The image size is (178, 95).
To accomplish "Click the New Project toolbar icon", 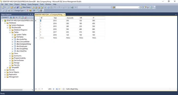I will coord(3,7).
